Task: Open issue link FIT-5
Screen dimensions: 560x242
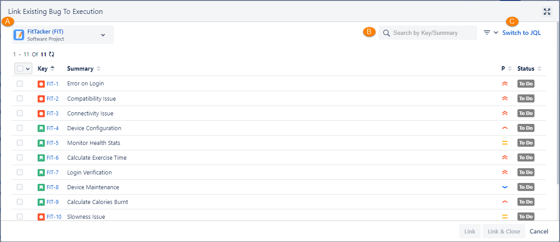Action: click(52, 143)
